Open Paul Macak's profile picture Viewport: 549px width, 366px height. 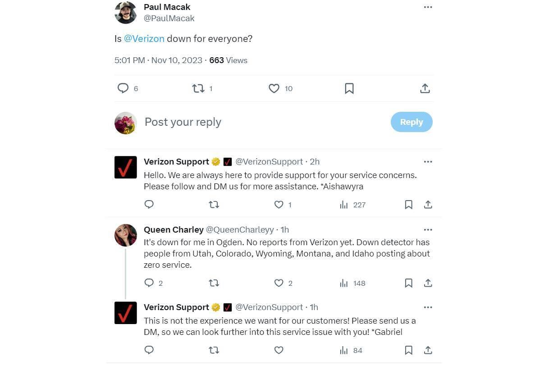click(126, 13)
